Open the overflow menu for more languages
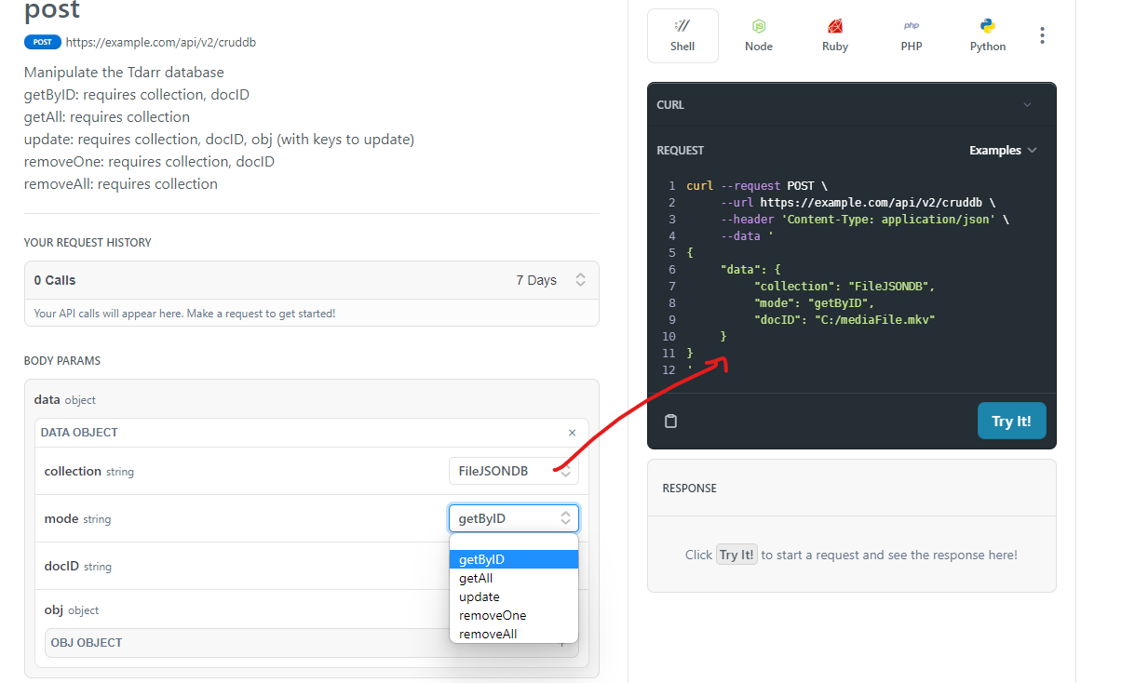 (x=1042, y=35)
